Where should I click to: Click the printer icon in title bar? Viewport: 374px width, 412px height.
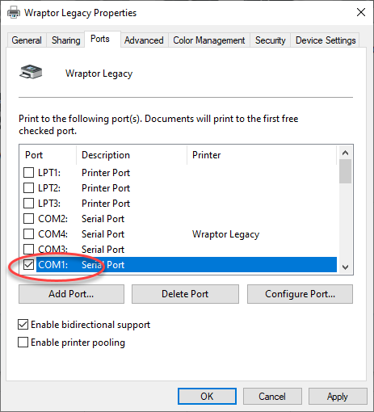click(x=14, y=12)
